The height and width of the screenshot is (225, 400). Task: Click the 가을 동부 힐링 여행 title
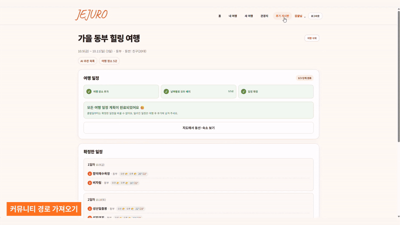click(109, 38)
